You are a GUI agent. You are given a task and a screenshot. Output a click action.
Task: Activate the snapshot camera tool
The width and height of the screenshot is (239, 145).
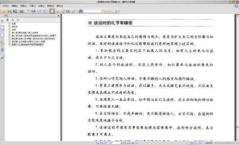pos(68,11)
